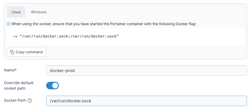Image resolution: width=251 pixels, height=109 pixels.
Task: Click the "-v" flag at start of command
Action: pyautogui.click(x=15, y=36)
